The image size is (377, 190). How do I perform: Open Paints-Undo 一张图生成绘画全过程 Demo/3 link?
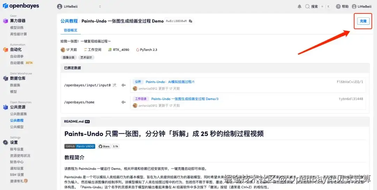pyautogui.click(x=185, y=99)
